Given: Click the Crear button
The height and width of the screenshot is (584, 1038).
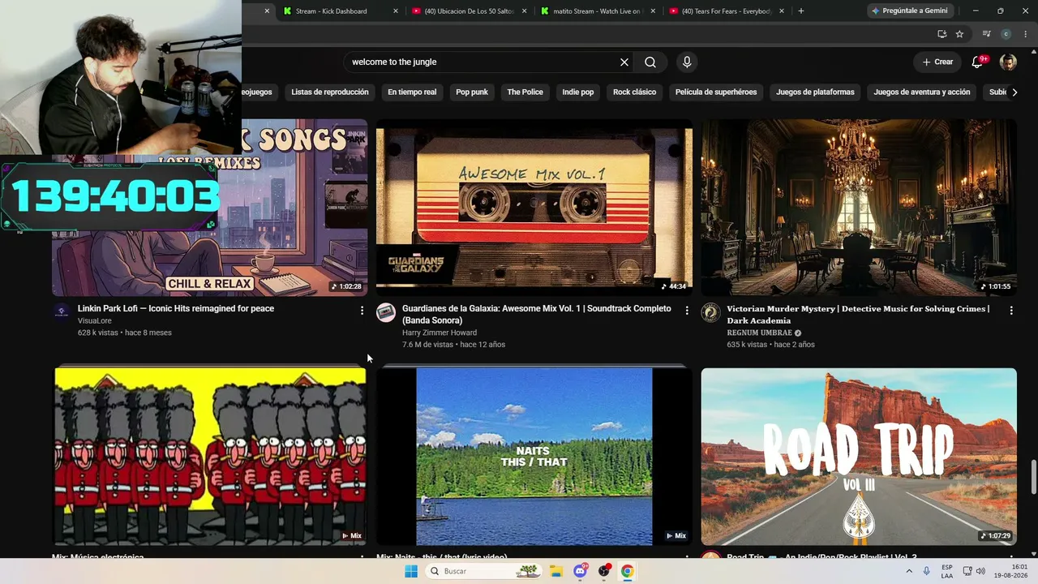Looking at the screenshot, I should point(938,62).
